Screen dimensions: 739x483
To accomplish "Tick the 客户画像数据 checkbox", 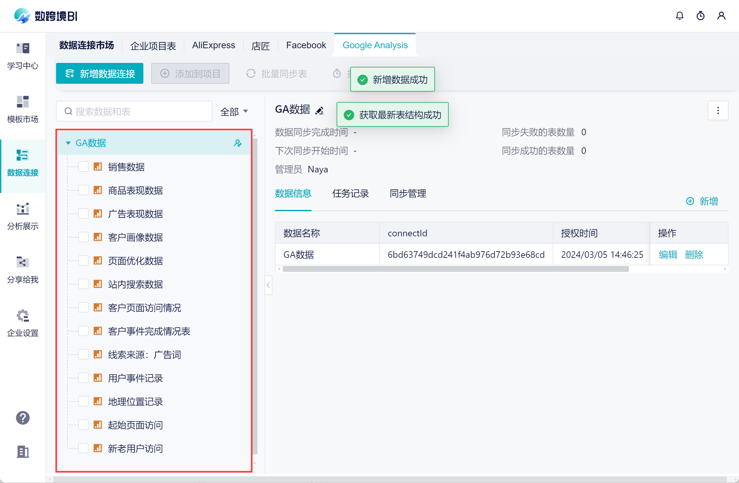I will [83, 237].
